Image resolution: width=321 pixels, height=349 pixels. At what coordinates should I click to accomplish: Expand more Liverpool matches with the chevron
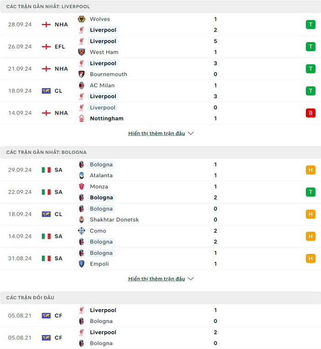coord(191,134)
